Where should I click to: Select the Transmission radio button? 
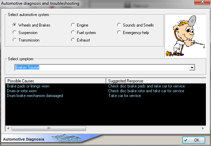click(15, 40)
